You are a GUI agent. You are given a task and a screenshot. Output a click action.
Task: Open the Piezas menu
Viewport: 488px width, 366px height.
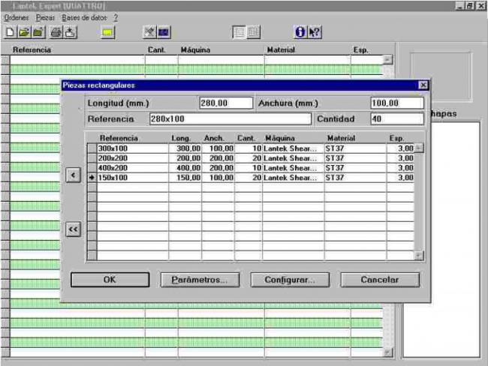coord(45,18)
